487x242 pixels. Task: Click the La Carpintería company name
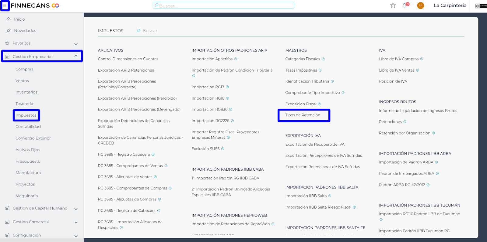click(450, 5)
